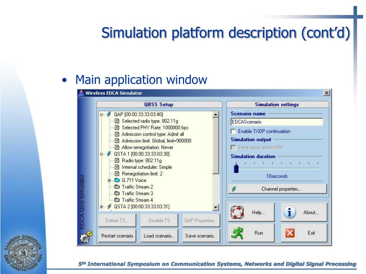366x274 pixels.
Task: Expand the G.711 Voice node
Action: 109,180
